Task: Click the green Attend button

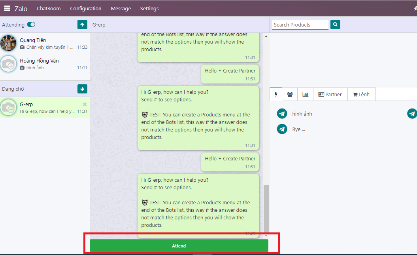Action: tap(179, 245)
